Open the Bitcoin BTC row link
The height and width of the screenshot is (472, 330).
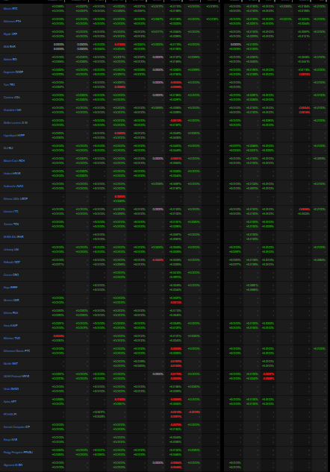(x=10, y=9)
